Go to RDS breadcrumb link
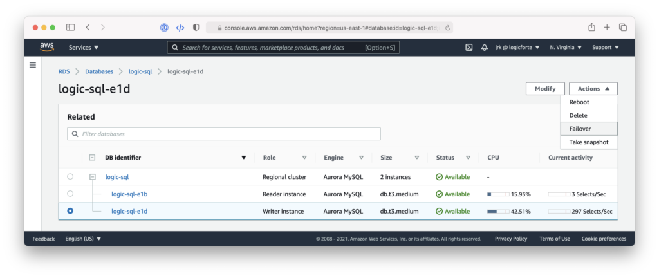The width and height of the screenshot is (659, 278). (x=64, y=71)
